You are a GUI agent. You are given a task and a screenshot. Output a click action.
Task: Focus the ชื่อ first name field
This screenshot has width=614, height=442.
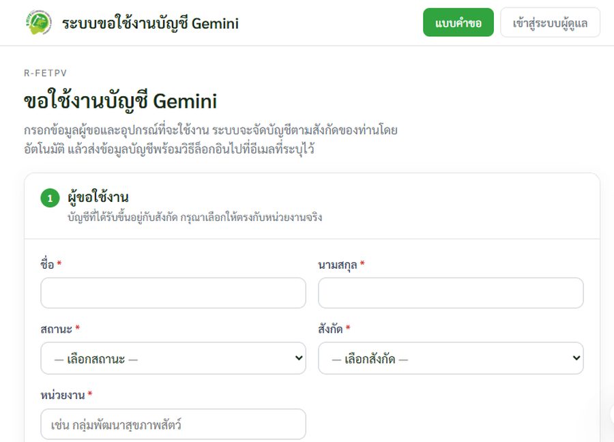point(173,293)
